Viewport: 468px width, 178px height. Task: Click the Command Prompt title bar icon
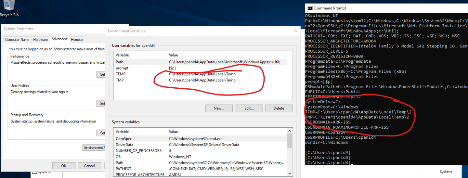click(310, 8)
